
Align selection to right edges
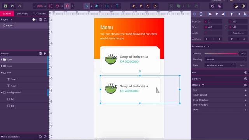[x=223, y=14]
